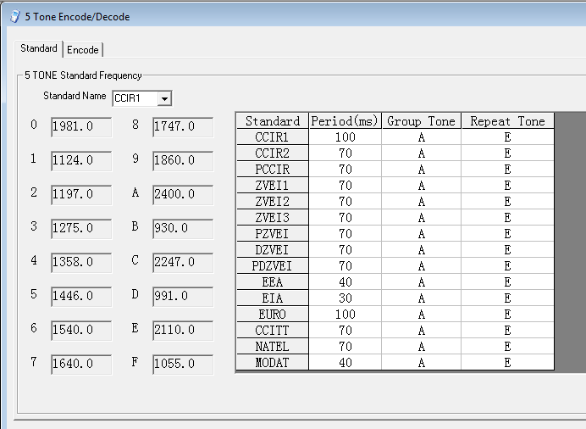Click the tone 7 frequency field 1640.0
The height and width of the screenshot is (429, 586).
pyautogui.click(x=81, y=365)
